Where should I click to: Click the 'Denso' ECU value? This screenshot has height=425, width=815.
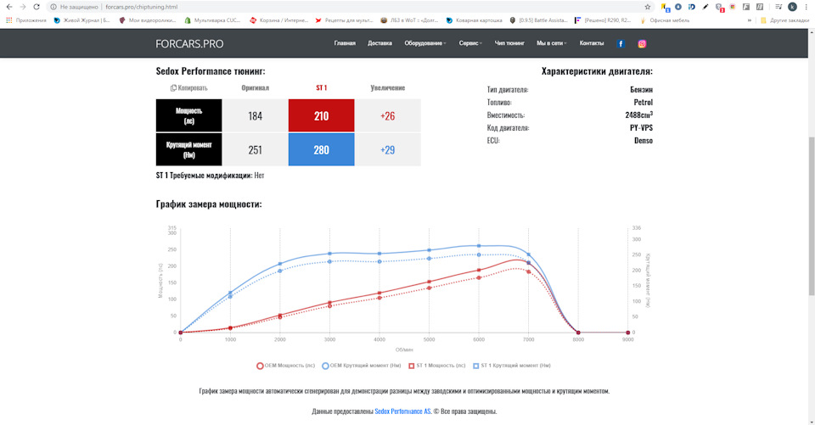click(644, 140)
